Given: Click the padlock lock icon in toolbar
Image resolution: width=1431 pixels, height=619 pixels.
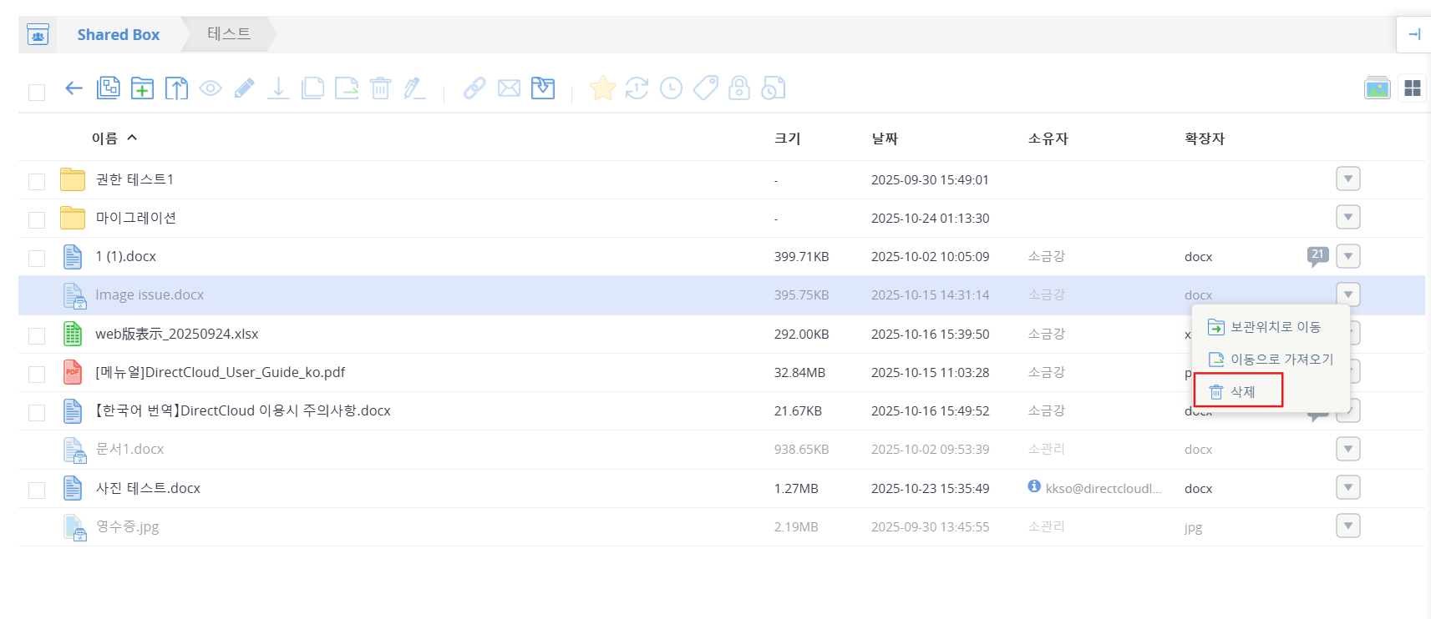Looking at the screenshot, I should (739, 88).
